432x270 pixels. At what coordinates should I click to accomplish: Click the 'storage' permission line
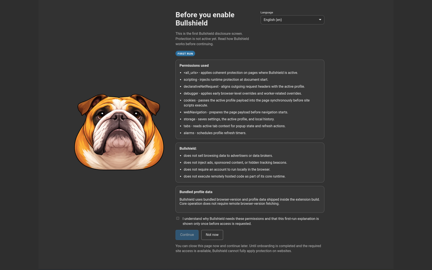(x=229, y=119)
